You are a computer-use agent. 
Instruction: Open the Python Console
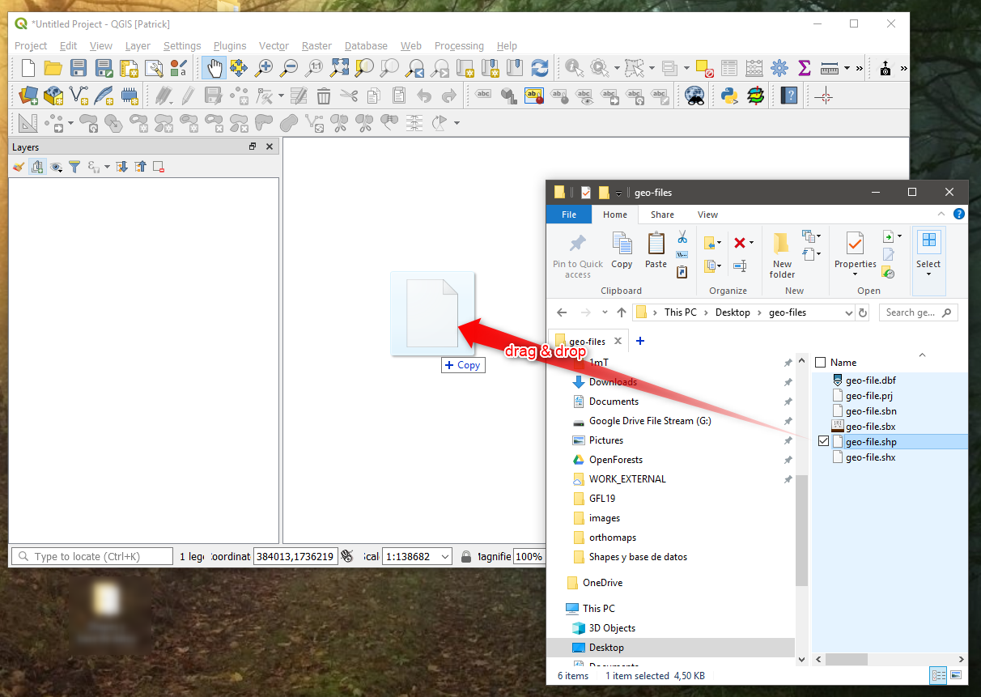[x=730, y=96]
